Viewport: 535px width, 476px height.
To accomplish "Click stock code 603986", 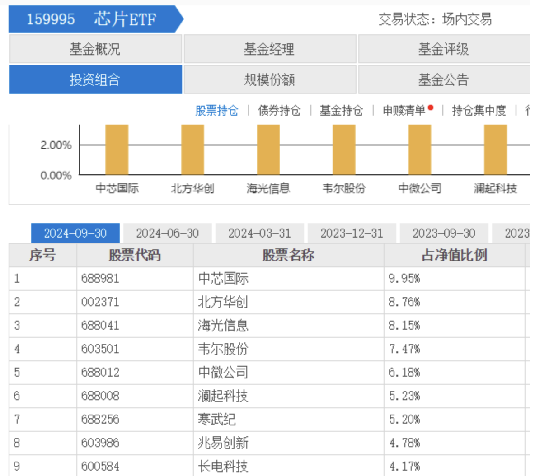I will coord(100,443).
